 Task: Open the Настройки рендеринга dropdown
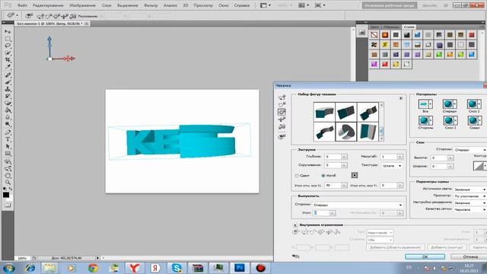click(470, 203)
